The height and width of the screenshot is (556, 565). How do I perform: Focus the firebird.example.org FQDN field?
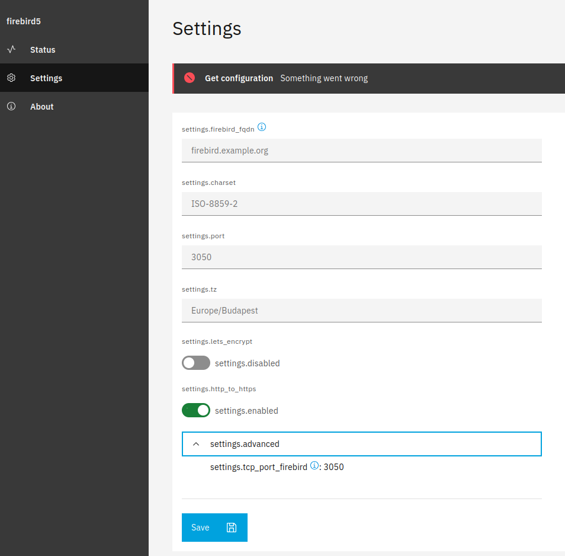point(361,151)
